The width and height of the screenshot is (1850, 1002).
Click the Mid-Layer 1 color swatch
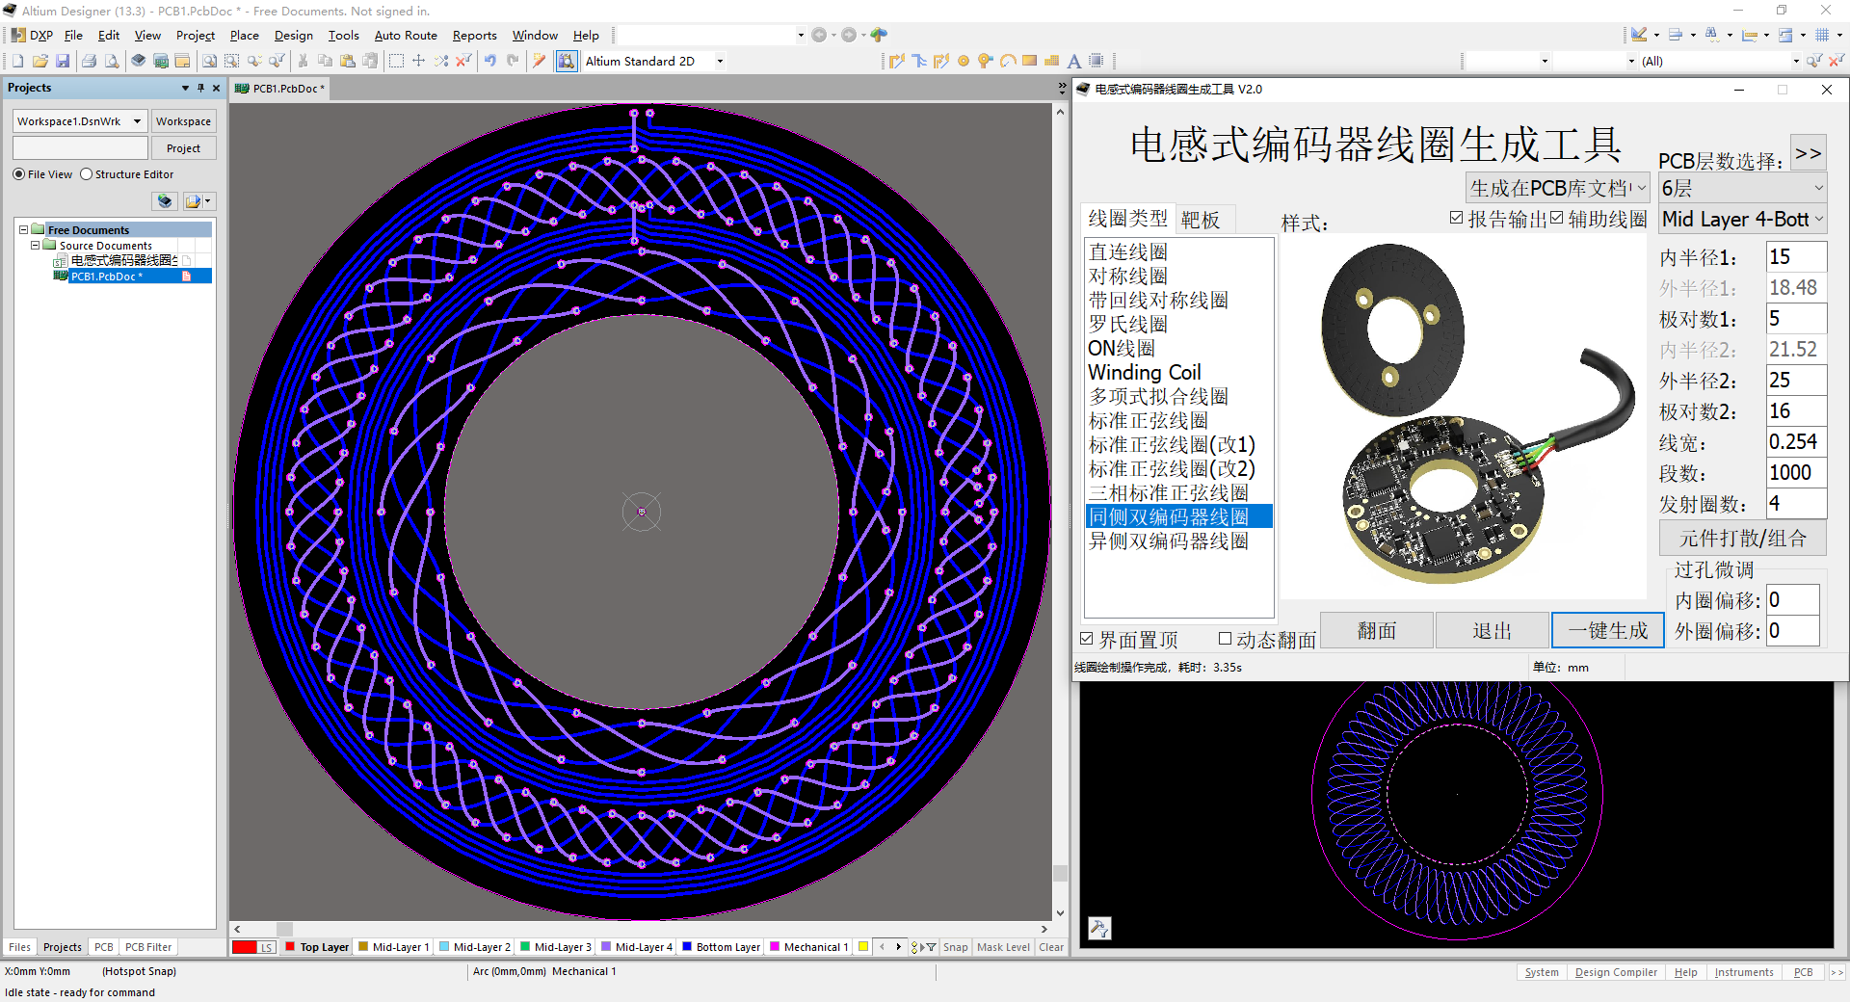(363, 947)
